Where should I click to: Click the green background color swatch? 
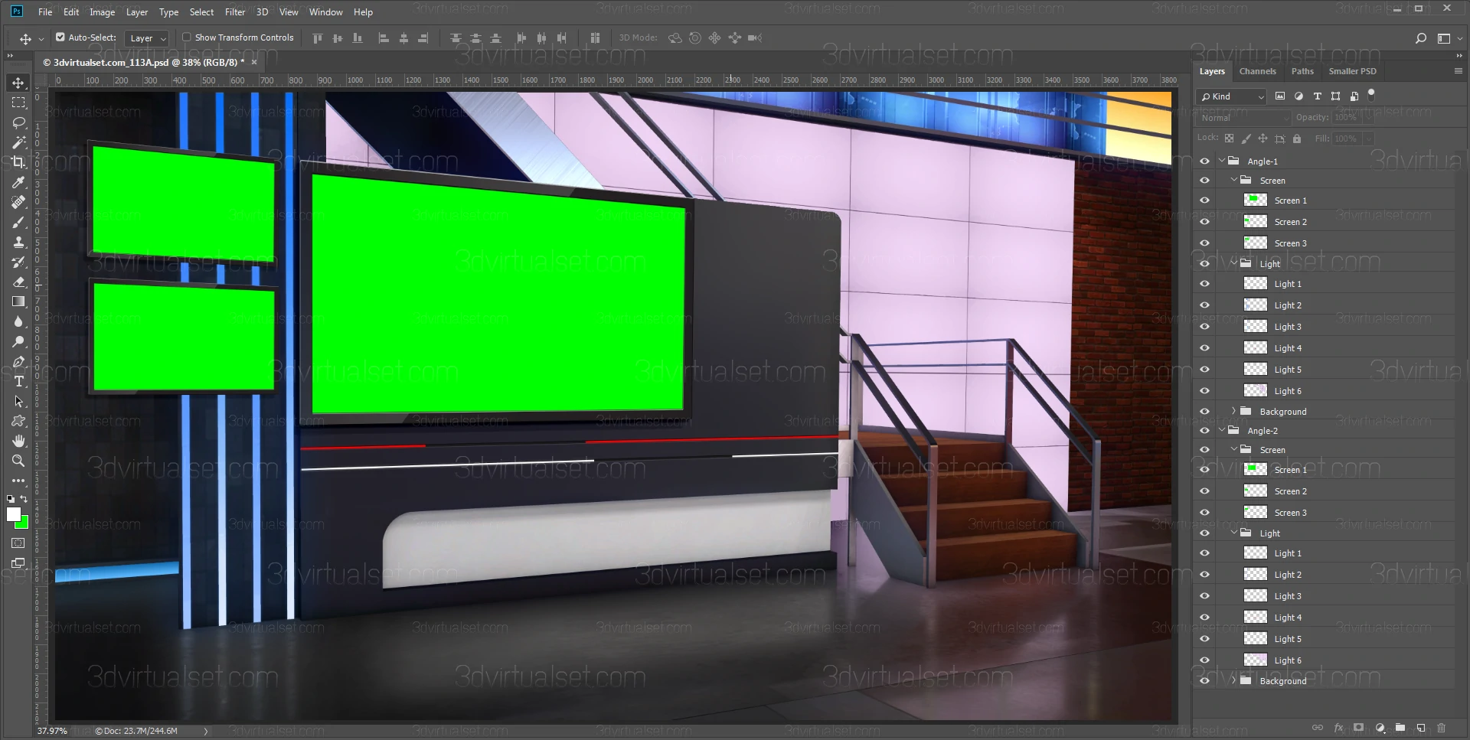point(24,524)
